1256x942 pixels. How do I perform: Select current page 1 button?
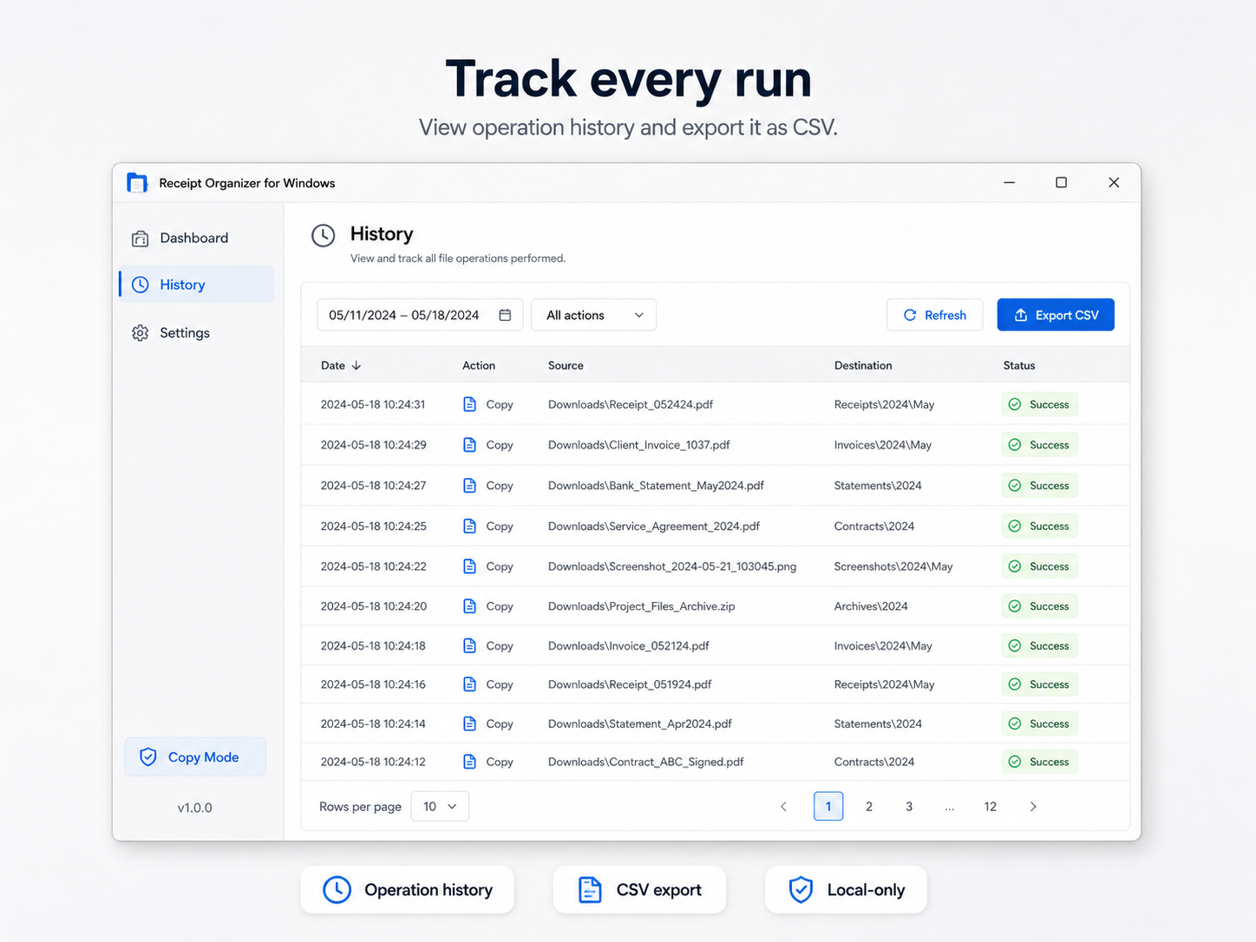coord(828,807)
